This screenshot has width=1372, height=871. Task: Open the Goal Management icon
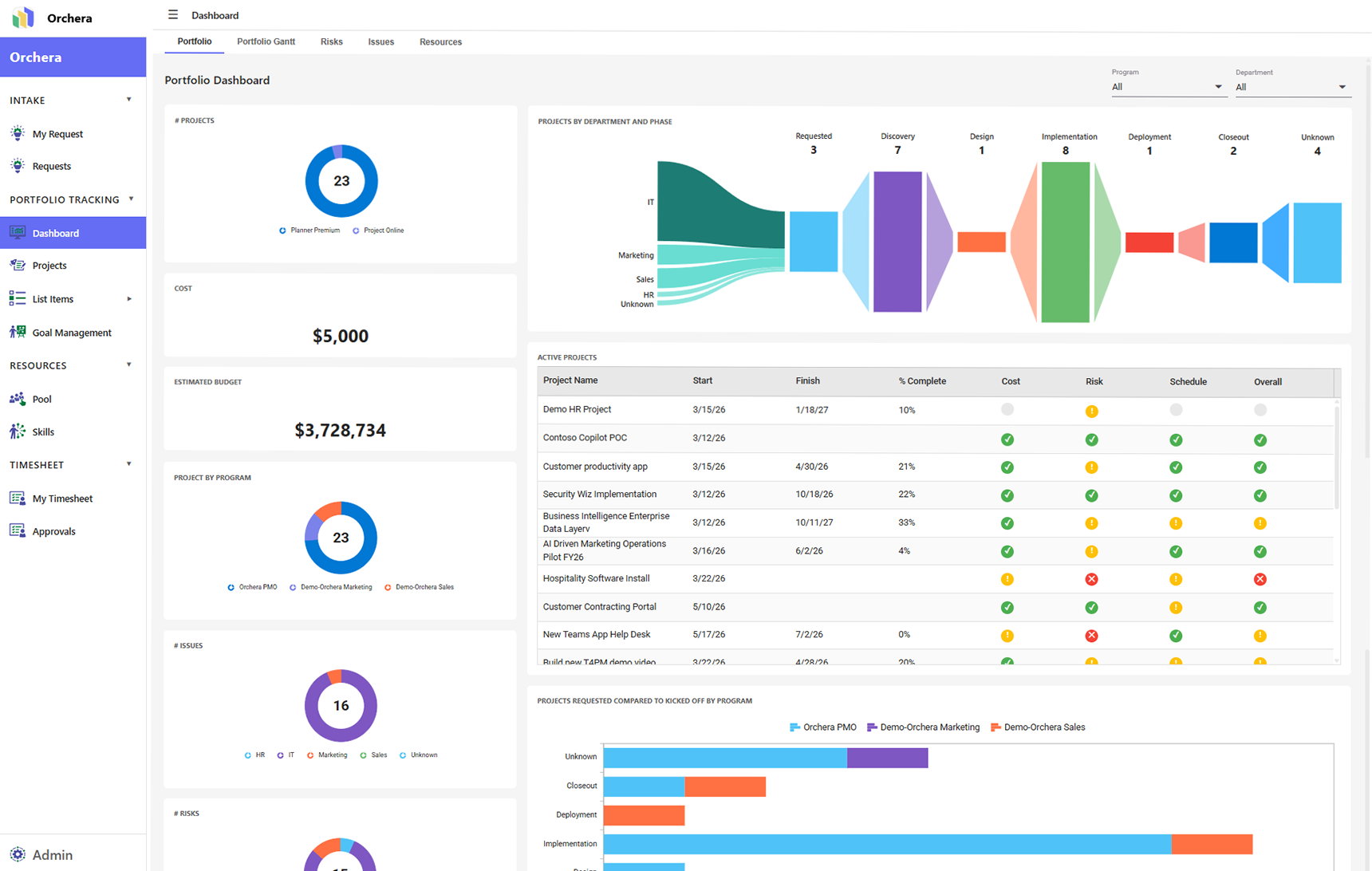[18, 332]
